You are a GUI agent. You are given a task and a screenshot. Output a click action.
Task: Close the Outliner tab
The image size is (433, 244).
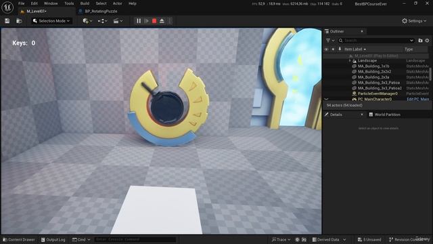pyautogui.click(x=362, y=31)
